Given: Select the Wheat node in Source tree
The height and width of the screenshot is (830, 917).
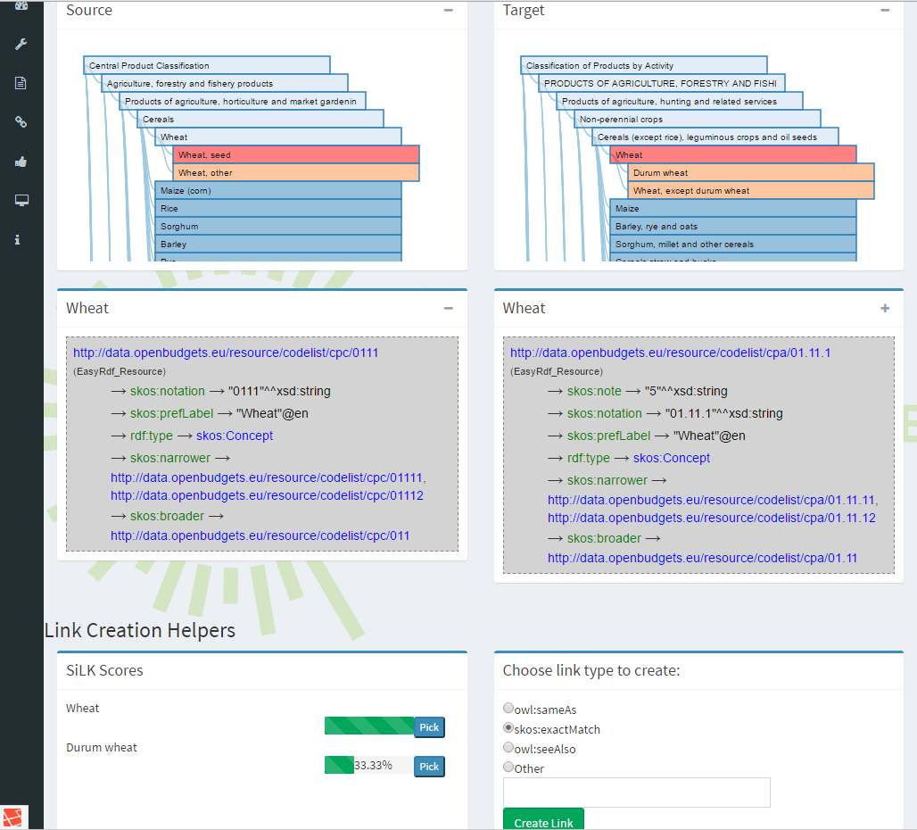Looking at the screenshot, I should click(x=278, y=137).
